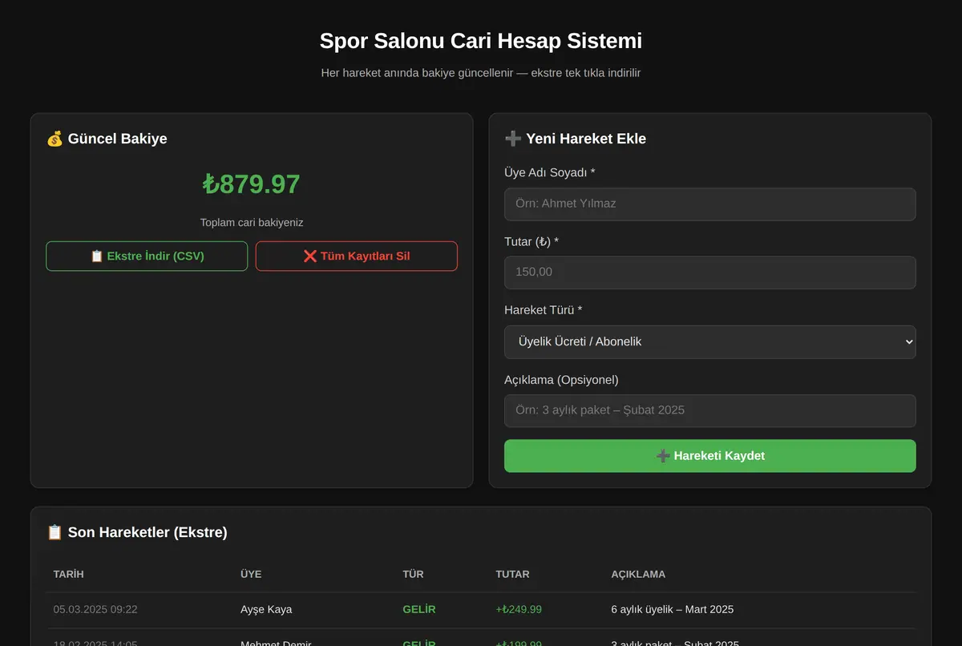The image size is (962, 646).
Task: Click the TUTAR column header
Action: pos(513,575)
